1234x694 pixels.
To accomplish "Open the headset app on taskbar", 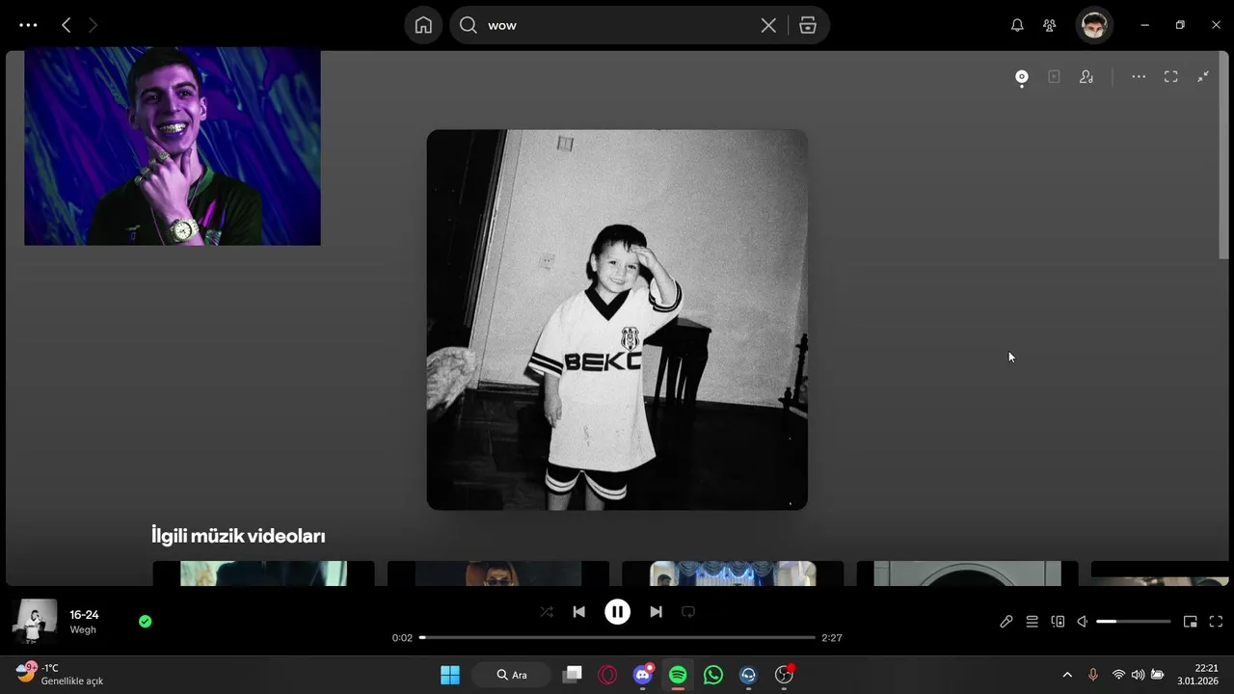I will tap(748, 675).
